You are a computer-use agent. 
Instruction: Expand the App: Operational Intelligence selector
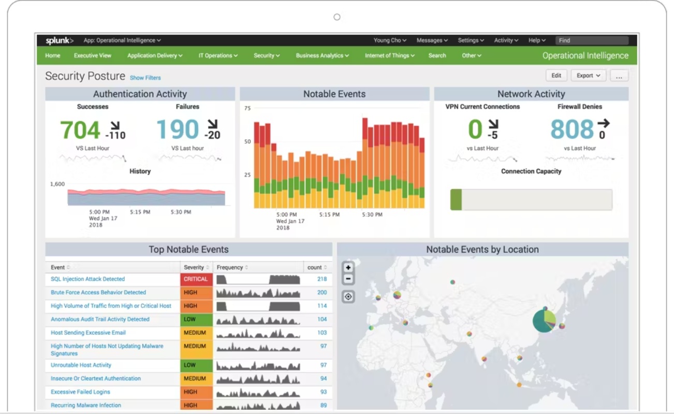coord(122,40)
